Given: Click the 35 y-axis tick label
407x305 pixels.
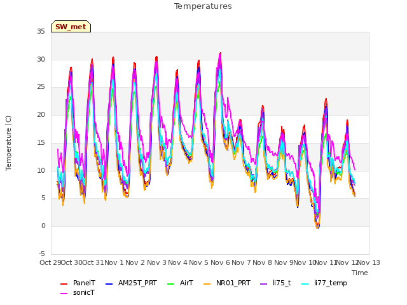Looking at the screenshot, I should point(41,31).
